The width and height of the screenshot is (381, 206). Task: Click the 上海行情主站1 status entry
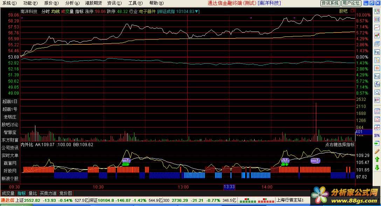click(290, 200)
